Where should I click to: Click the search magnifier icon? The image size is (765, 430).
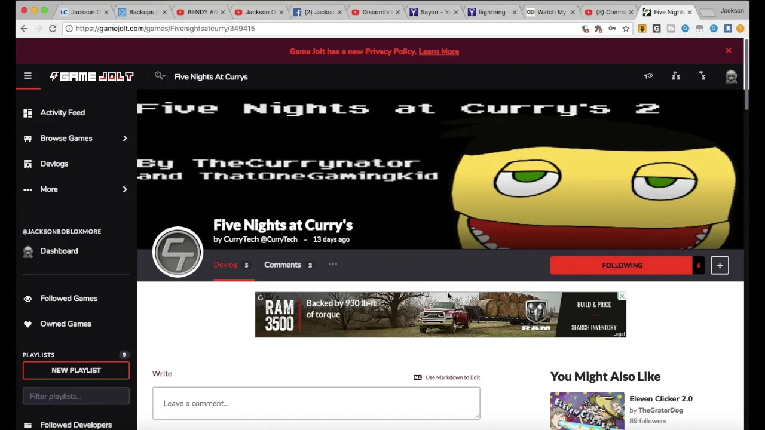click(160, 76)
